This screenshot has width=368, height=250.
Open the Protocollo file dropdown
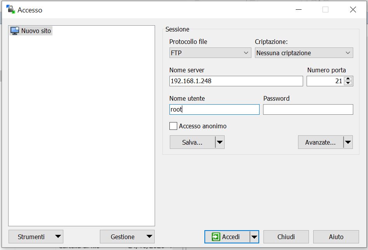point(210,53)
